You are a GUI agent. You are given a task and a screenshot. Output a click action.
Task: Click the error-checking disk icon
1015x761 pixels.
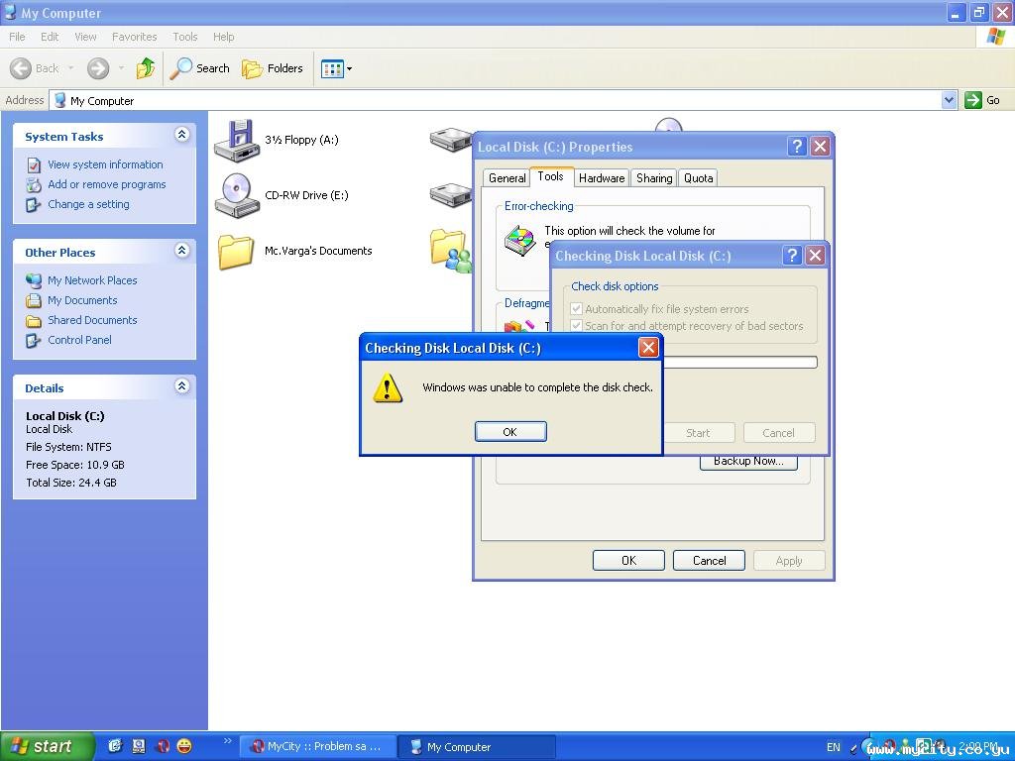[x=519, y=240]
